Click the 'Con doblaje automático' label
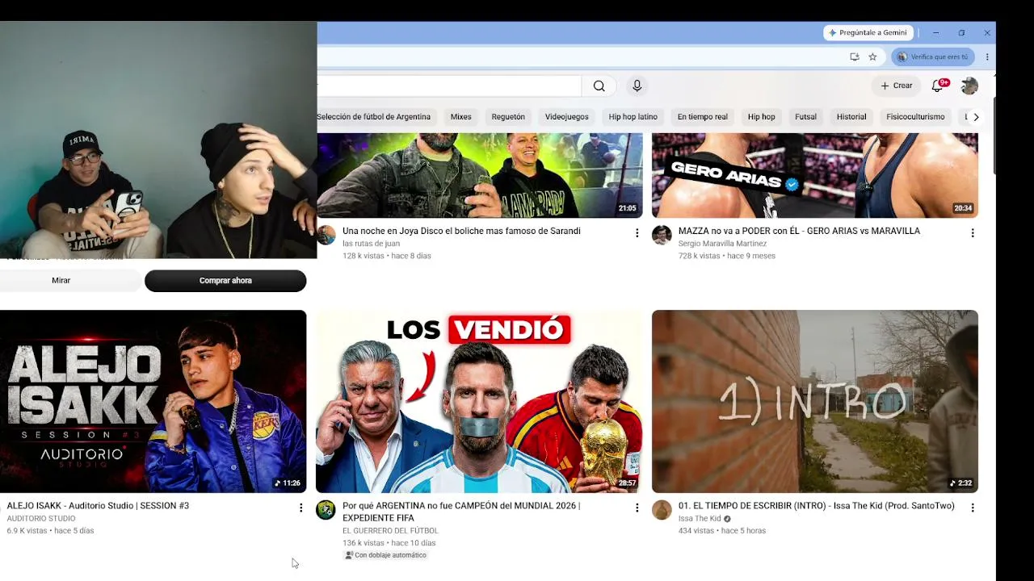The image size is (1034, 581). [x=385, y=555]
